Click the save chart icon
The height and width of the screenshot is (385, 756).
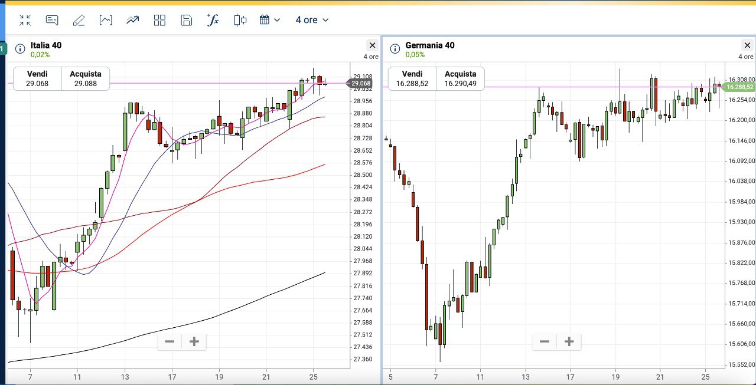tap(186, 20)
